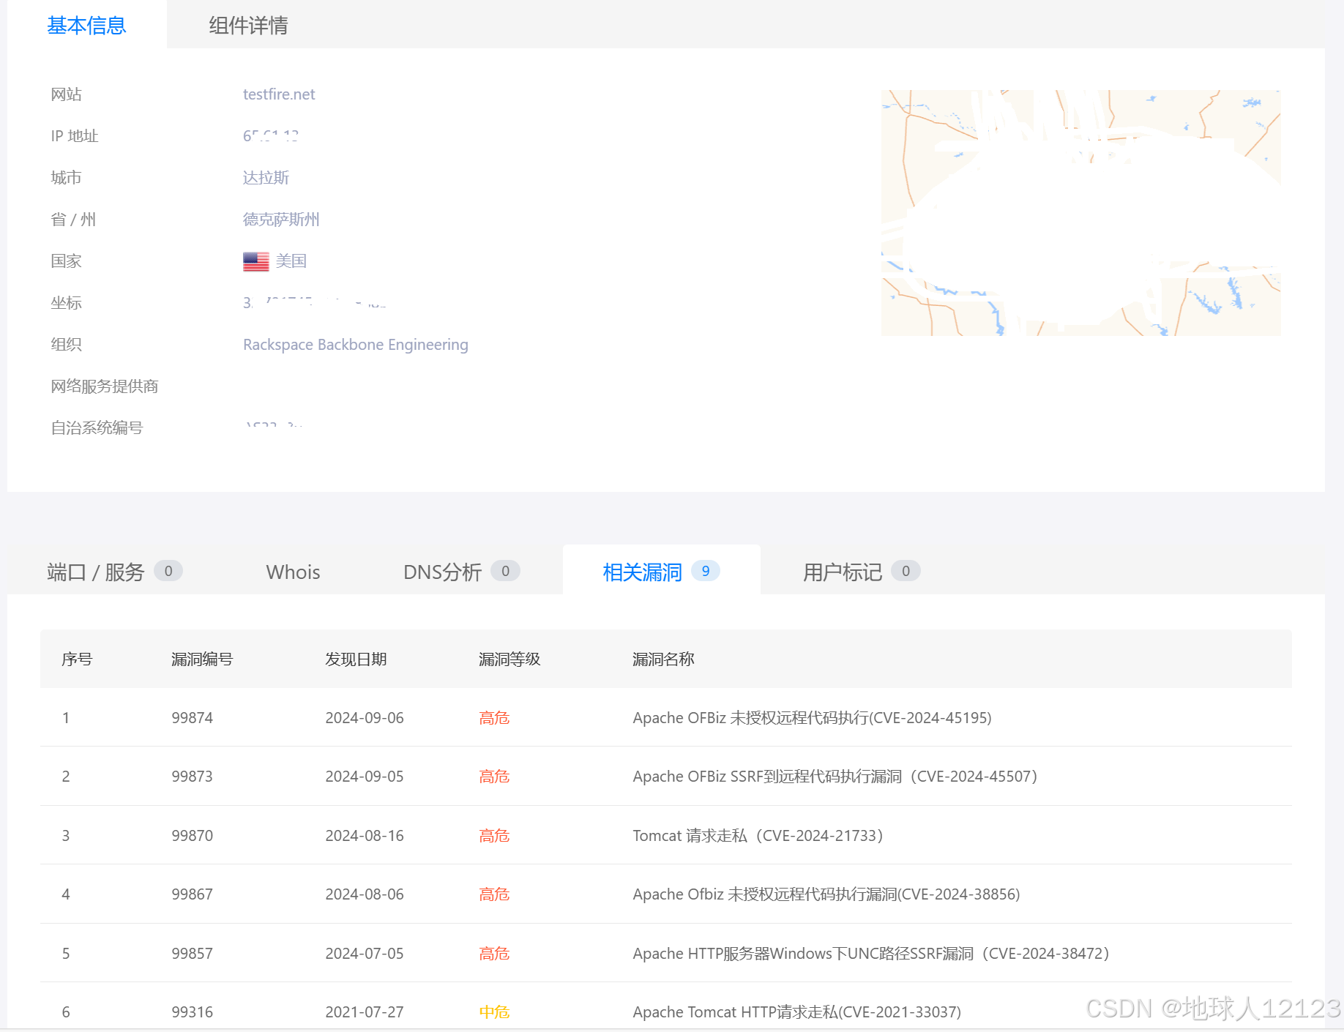Click the date 2024-07-05
This screenshot has height=1032, width=1344.
tap(365, 954)
